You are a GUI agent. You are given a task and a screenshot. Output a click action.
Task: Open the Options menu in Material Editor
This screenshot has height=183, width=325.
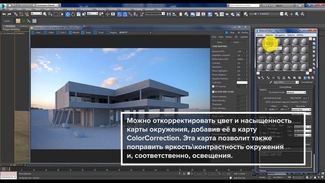pos(290,35)
